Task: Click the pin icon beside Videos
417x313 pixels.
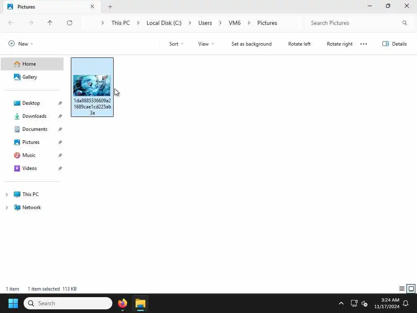Action: point(60,168)
